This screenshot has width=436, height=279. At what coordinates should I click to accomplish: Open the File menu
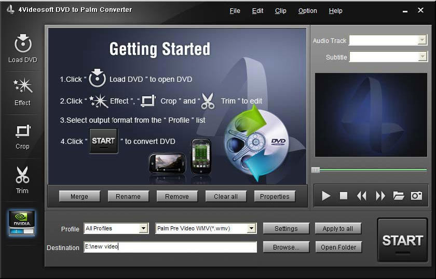pyautogui.click(x=235, y=11)
